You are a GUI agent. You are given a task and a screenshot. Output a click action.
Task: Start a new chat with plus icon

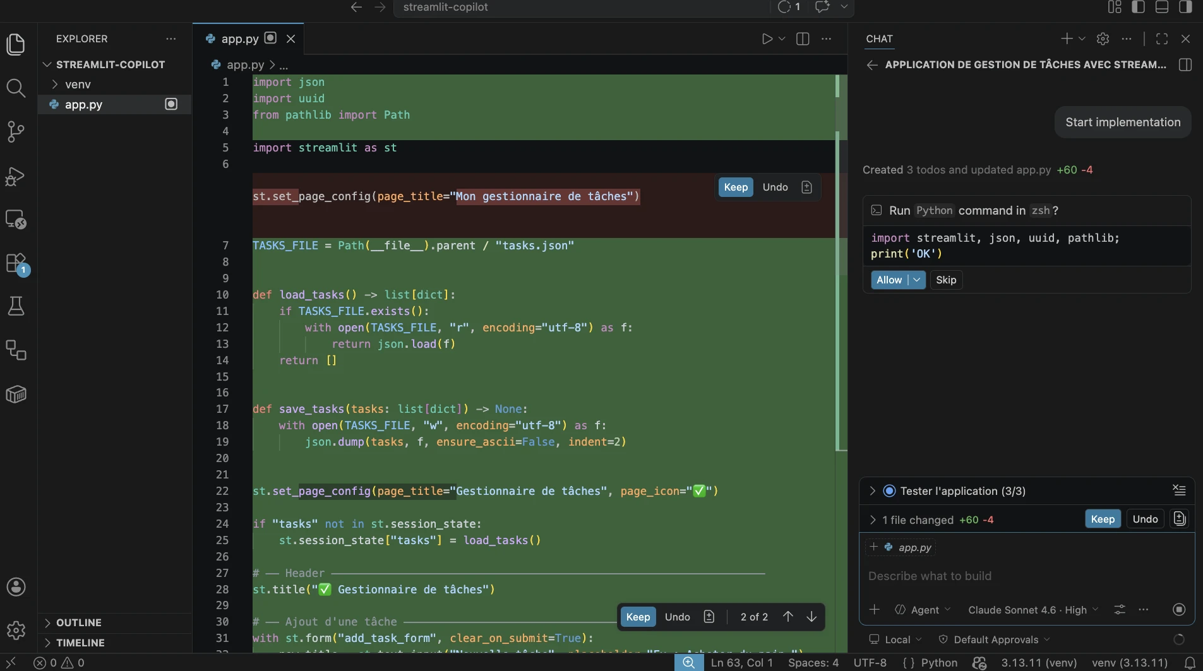(x=1066, y=39)
